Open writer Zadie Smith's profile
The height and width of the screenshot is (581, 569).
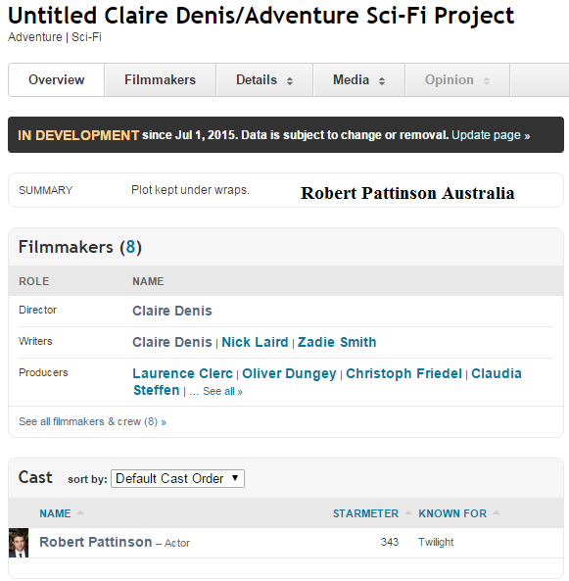(x=337, y=342)
